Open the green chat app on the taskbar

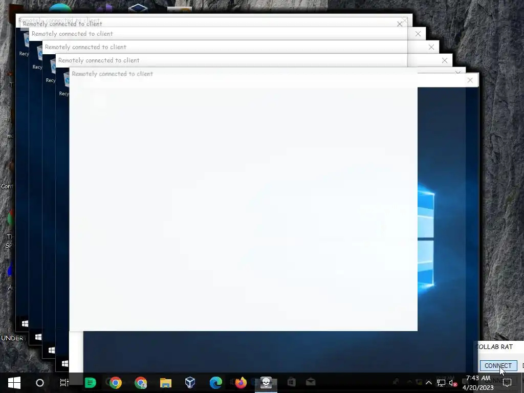pos(90,383)
